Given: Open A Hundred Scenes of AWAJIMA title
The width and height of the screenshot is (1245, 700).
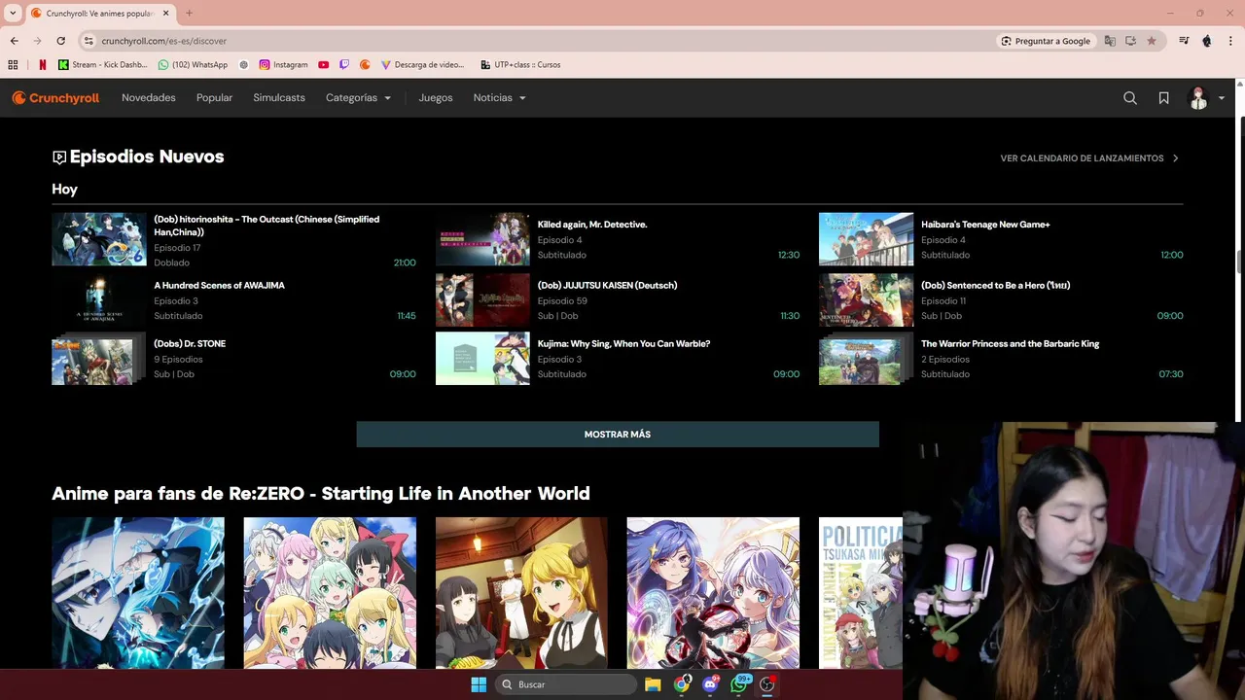Looking at the screenshot, I should [x=219, y=286].
